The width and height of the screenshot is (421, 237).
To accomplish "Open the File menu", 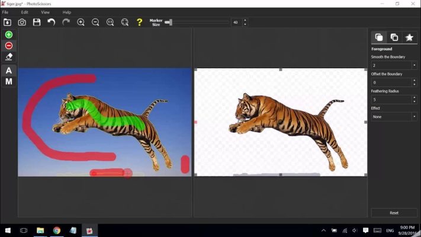I will 5,12.
